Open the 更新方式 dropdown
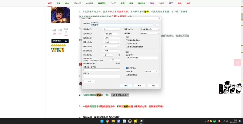Viewport: 243px width, 124px height. pyautogui.click(x=150, y=29)
